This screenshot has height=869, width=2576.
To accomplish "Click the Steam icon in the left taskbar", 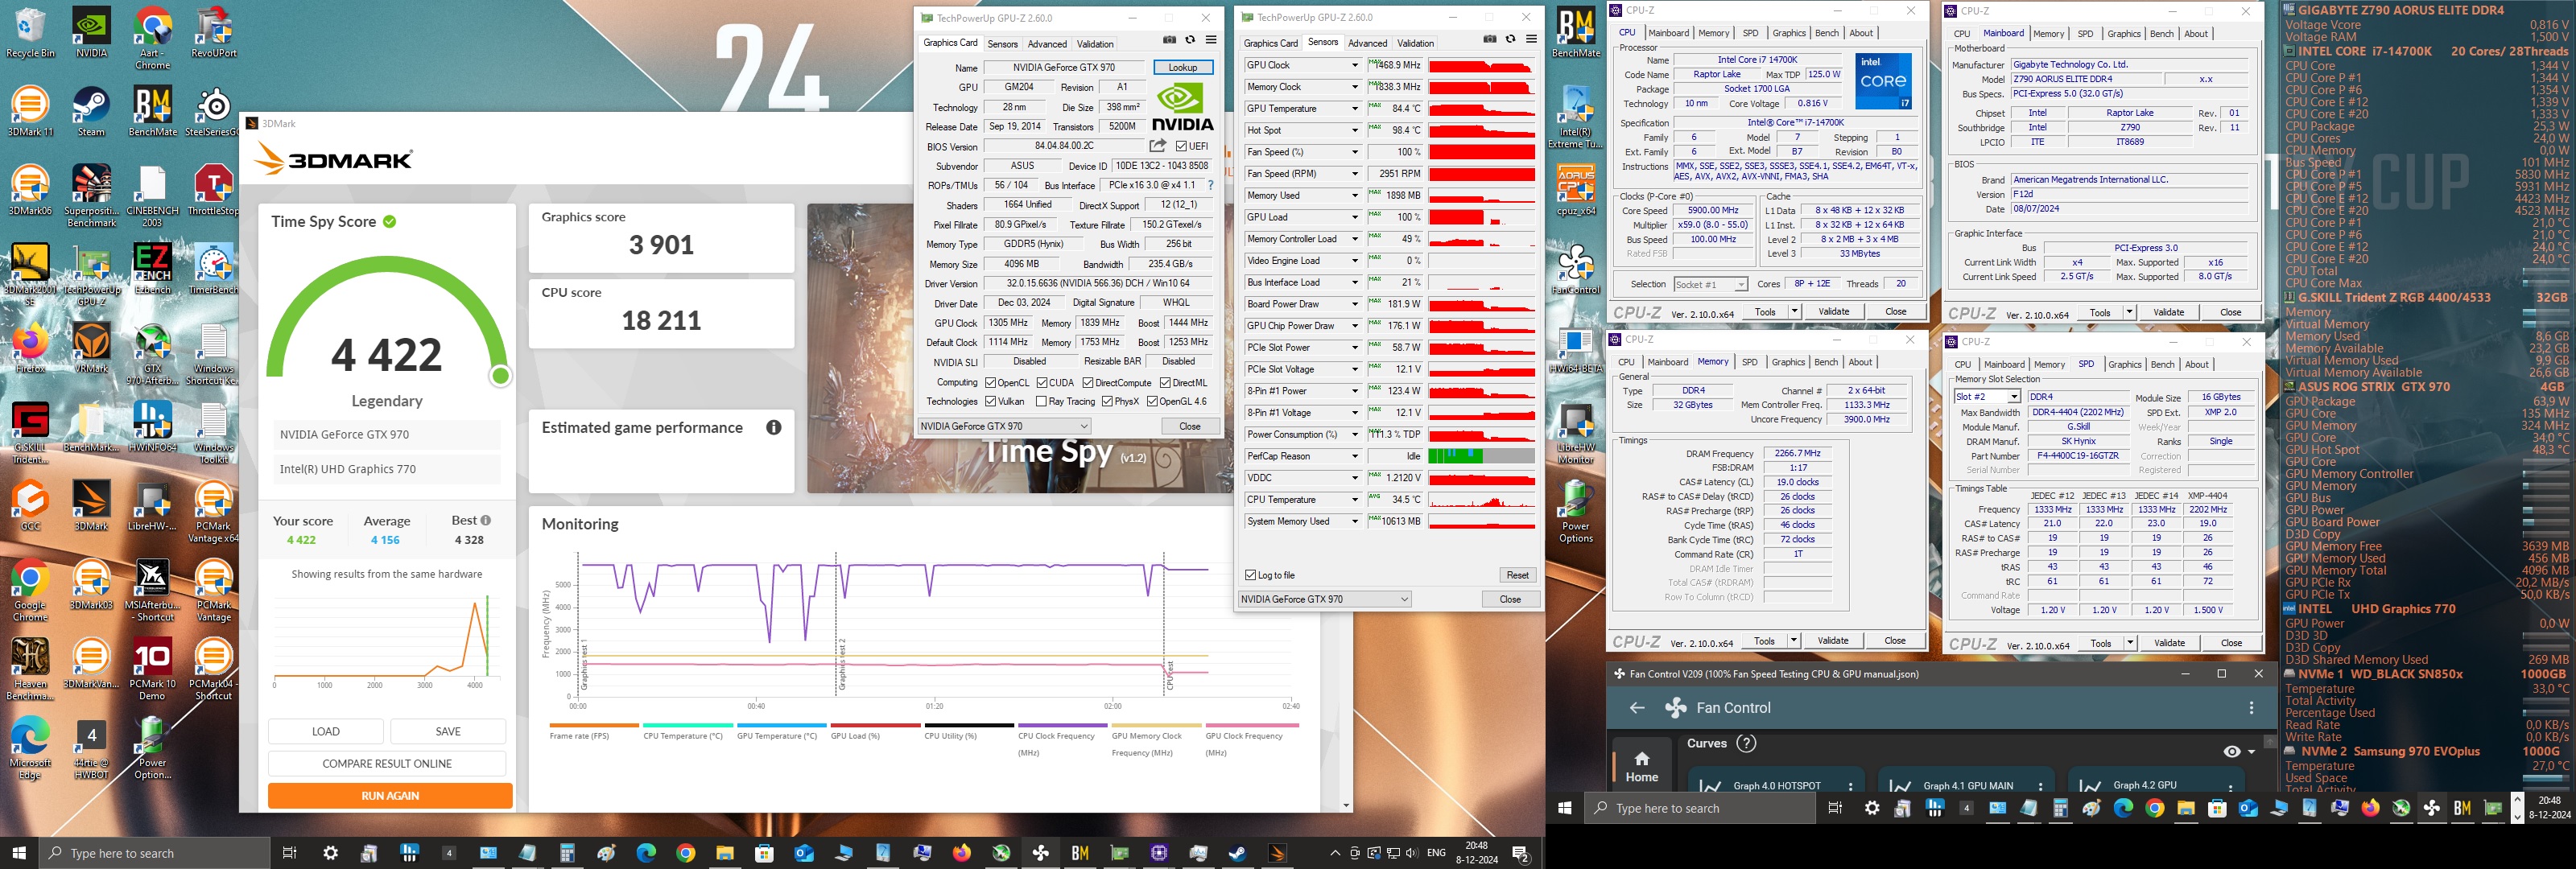I will click(1237, 853).
